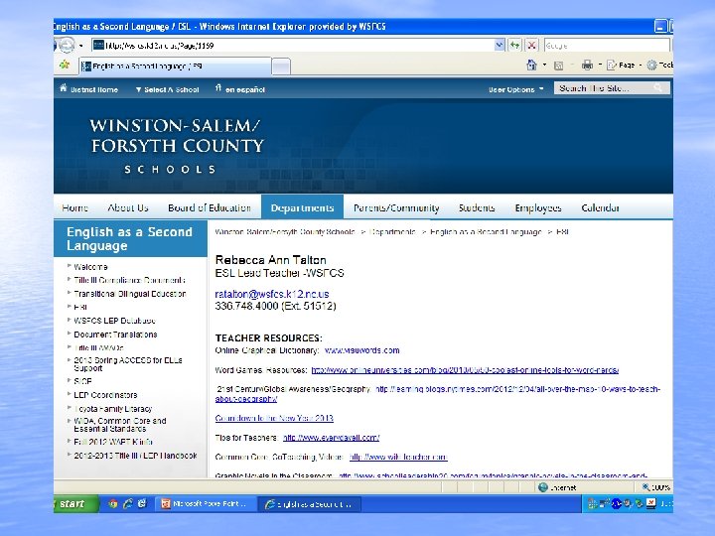Click the www.visuwords.com link
Screen dimensions: 715x536
click(362, 350)
